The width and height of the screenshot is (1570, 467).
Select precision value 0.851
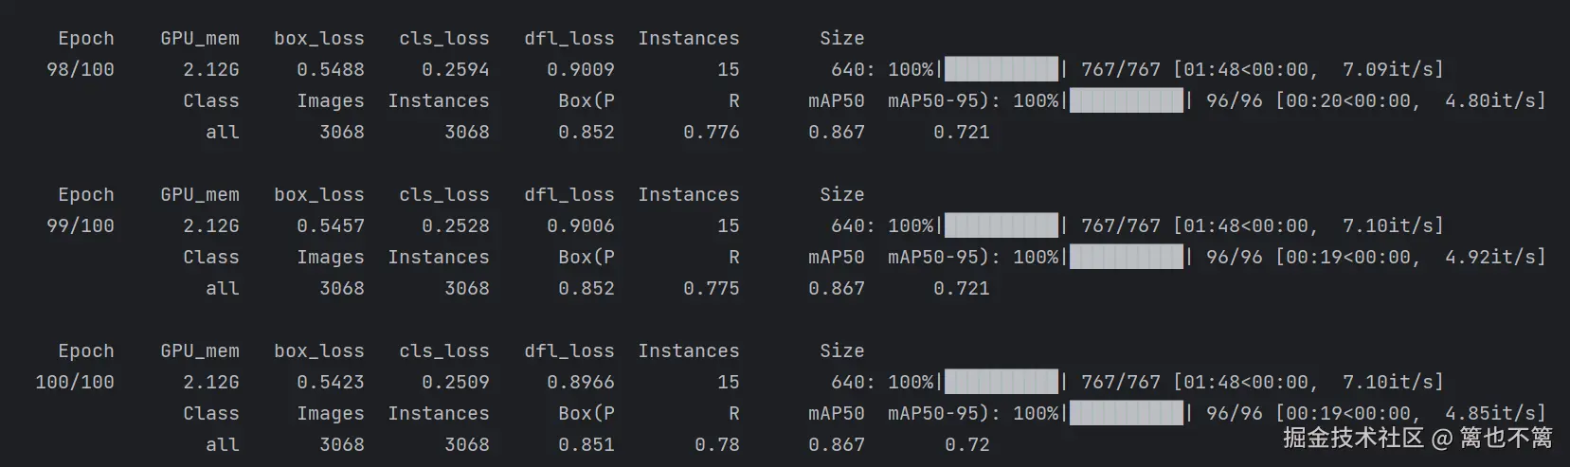point(586,444)
